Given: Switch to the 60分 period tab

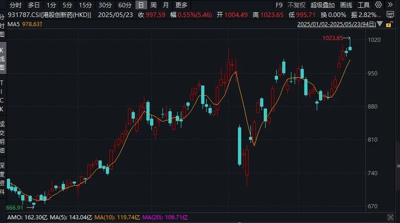Looking at the screenshot, I should coord(125,5).
